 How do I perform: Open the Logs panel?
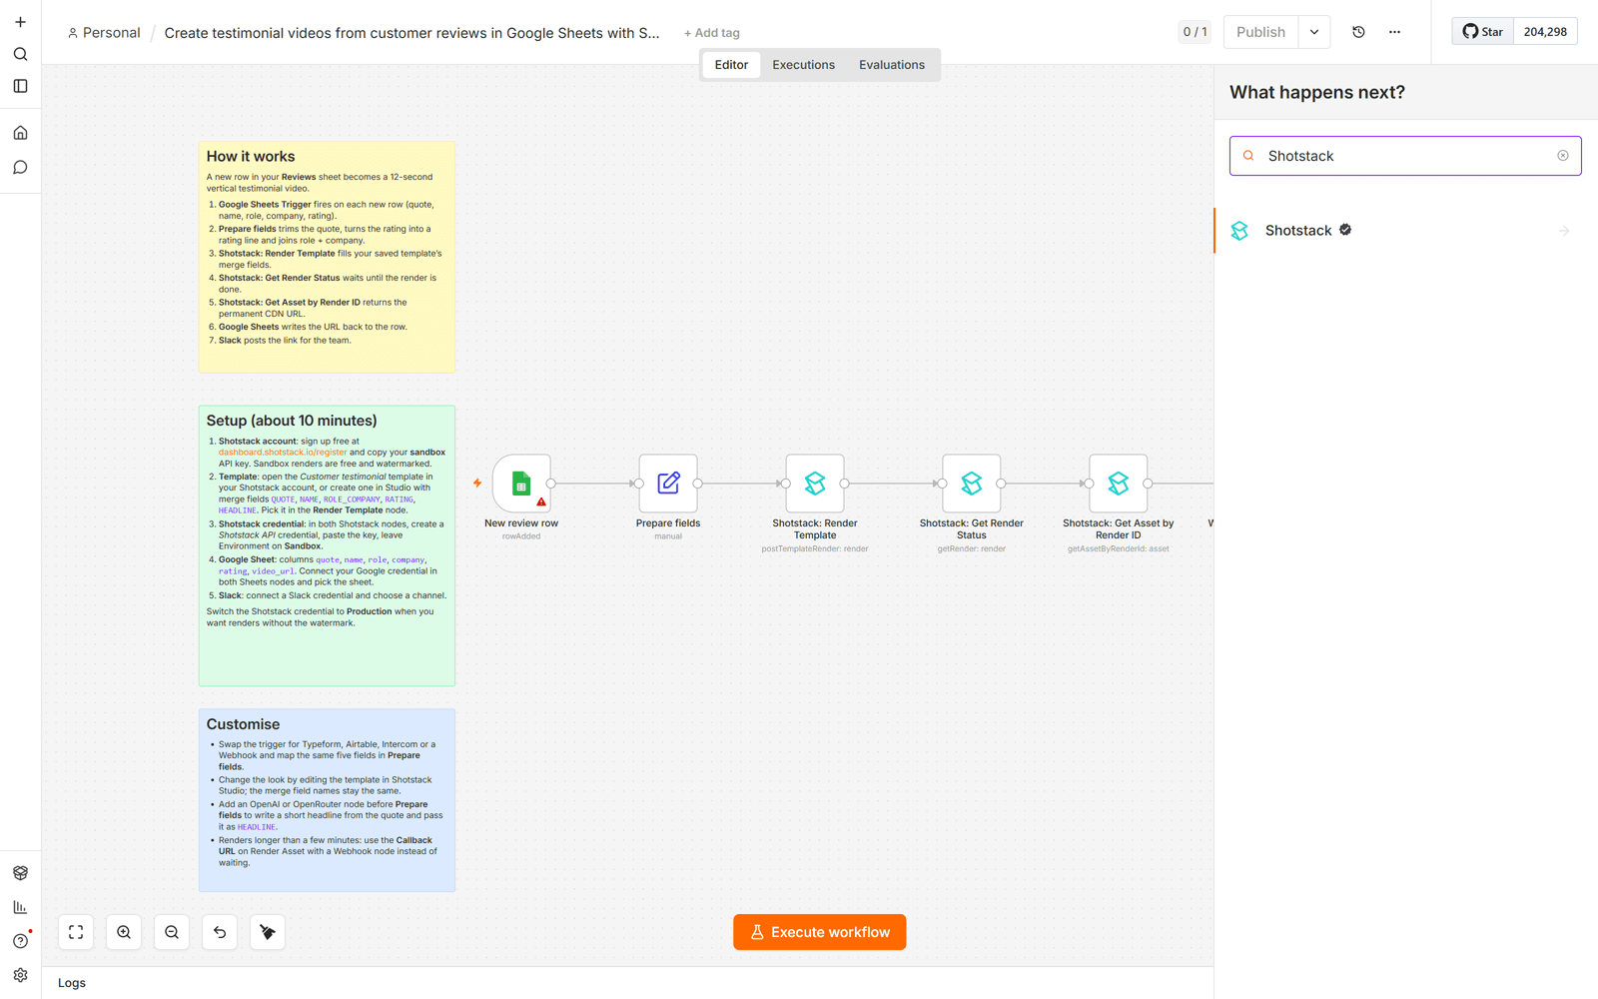click(x=72, y=983)
